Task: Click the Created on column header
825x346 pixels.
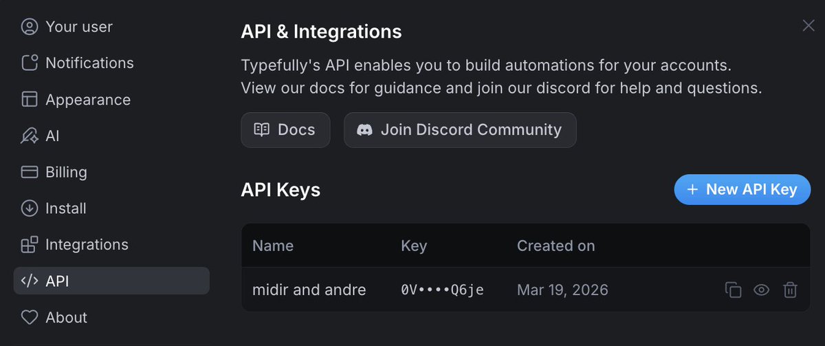Action: (x=556, y=246)
